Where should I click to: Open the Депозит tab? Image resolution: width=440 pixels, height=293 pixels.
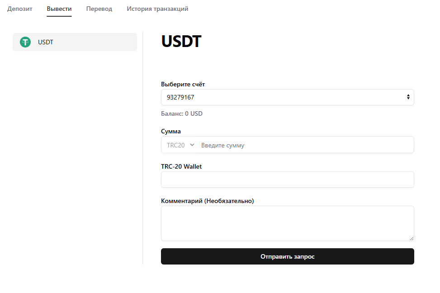20,9
